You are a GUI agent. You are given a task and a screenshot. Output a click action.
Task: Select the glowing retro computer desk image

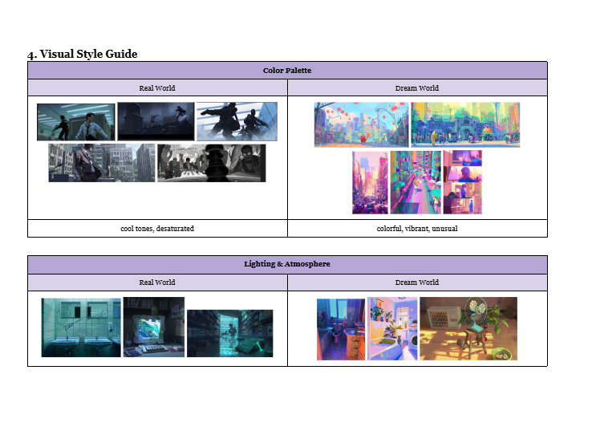154,327
